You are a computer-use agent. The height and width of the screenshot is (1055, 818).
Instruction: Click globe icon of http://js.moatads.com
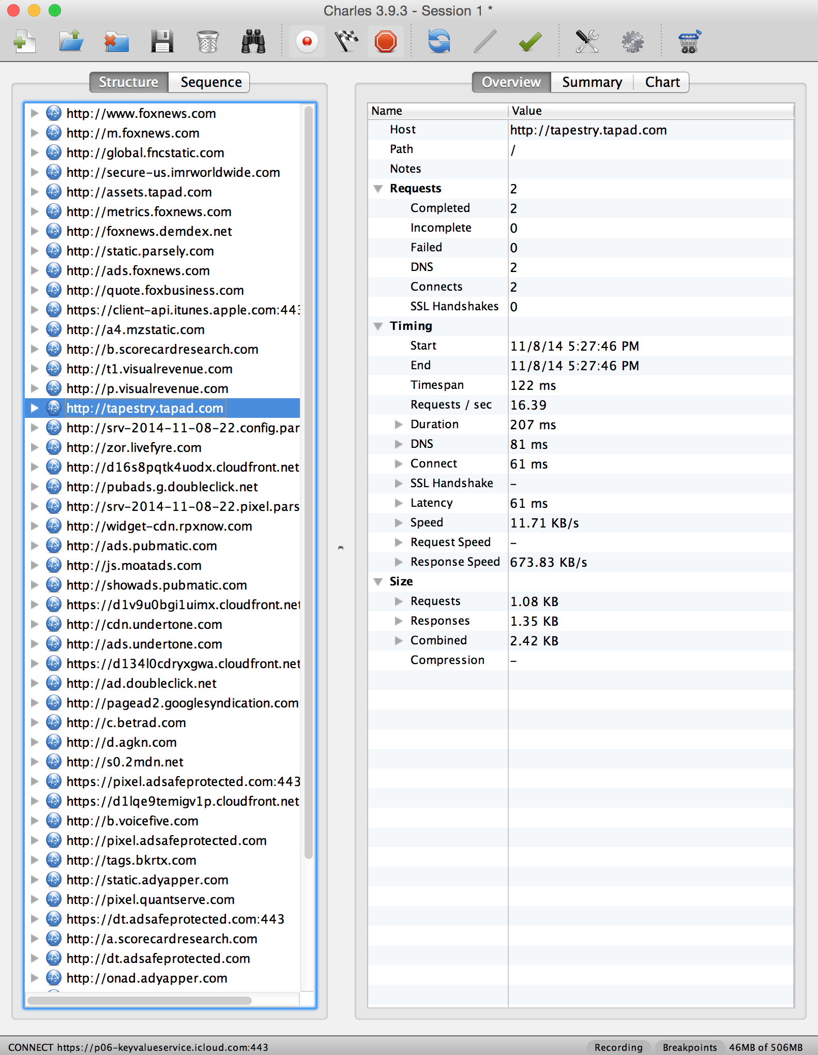[54, 565]
